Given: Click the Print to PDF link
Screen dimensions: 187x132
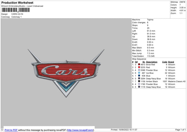Looking at the screenshot, I should point(11,130).
